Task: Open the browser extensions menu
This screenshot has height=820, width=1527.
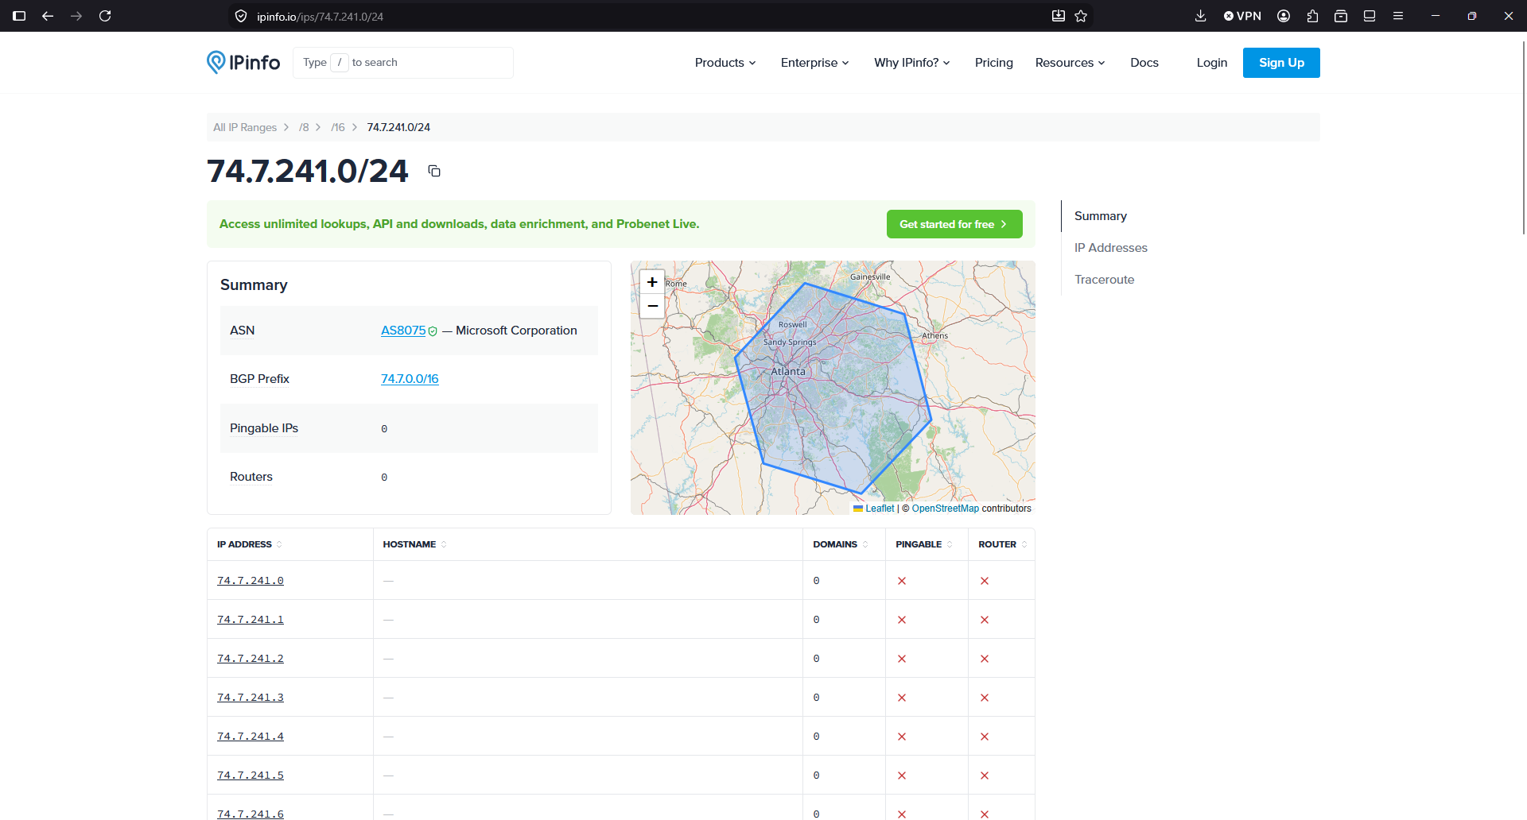Action: [1312, 16]
